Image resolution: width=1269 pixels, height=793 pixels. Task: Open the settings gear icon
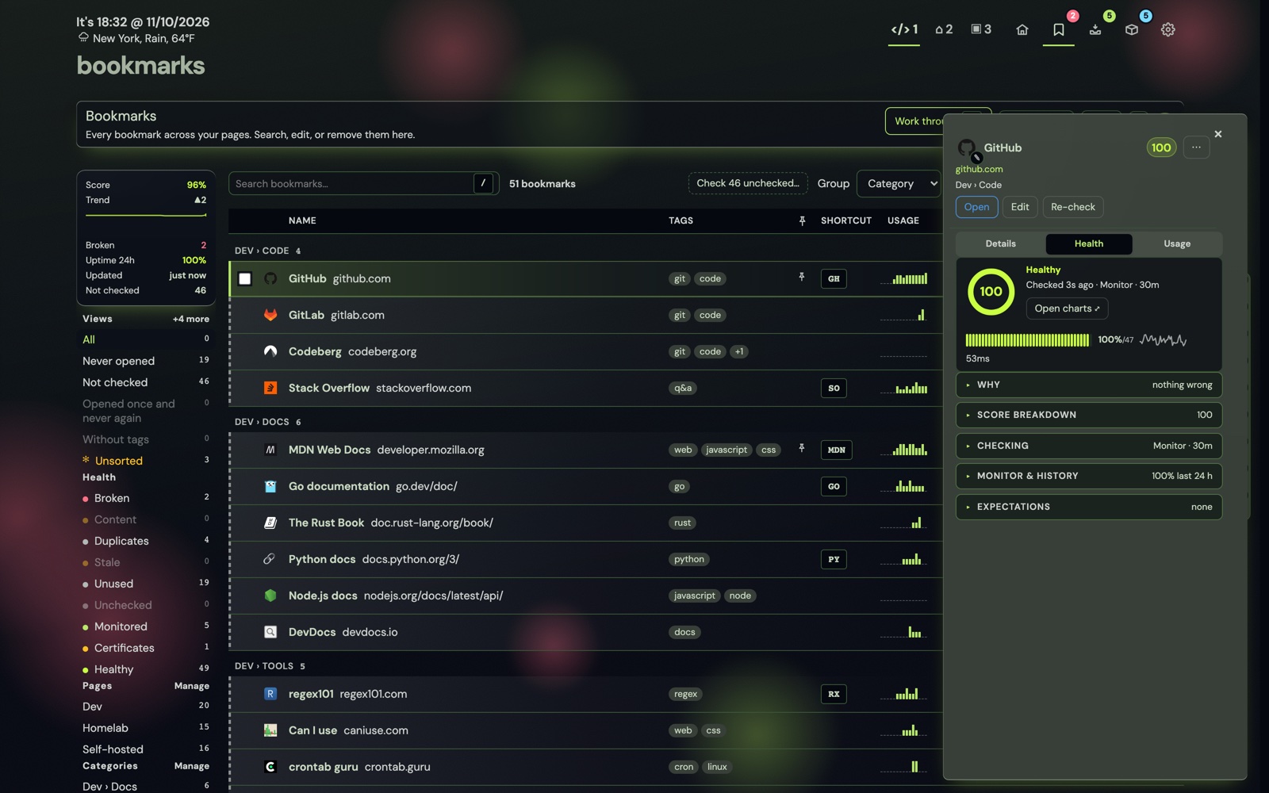1168,29
